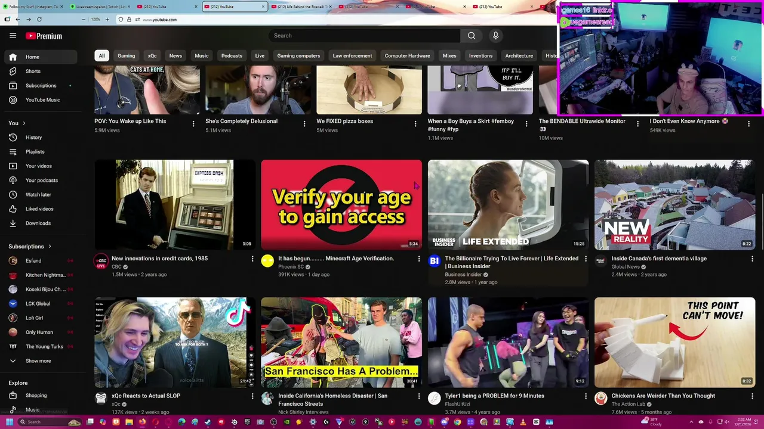Play the 'Verify your age' thumbnail video
The width and height of the screenshot is (764, 429).
coord(341,204)
